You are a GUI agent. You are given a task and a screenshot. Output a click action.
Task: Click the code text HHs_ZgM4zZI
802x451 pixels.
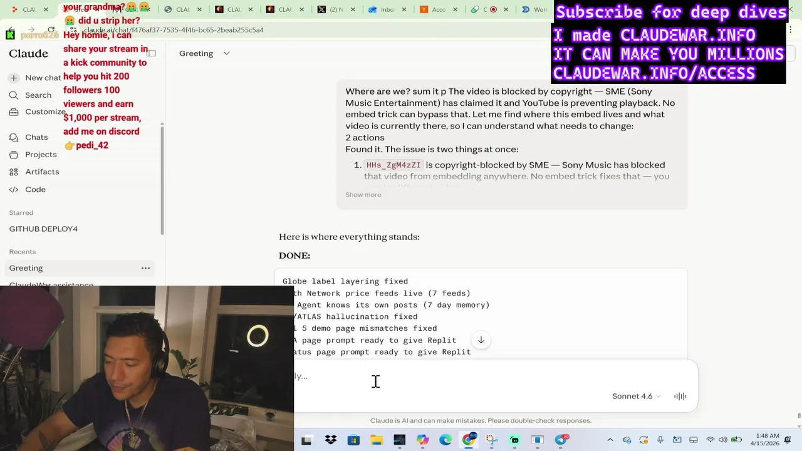click(393, 165)
